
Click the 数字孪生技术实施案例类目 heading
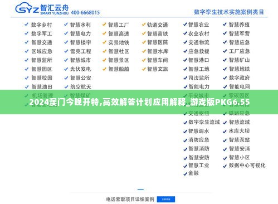click(229, 12)
